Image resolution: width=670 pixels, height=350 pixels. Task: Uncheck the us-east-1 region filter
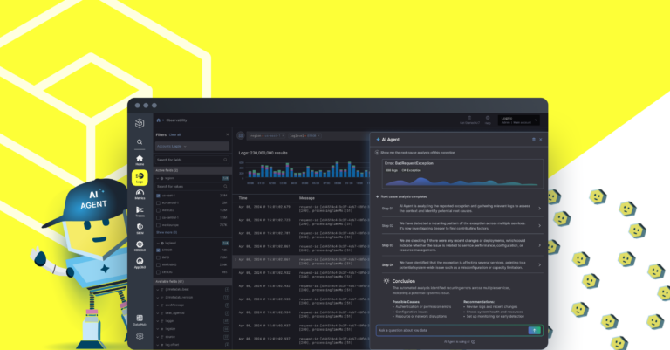pos(159,195)
